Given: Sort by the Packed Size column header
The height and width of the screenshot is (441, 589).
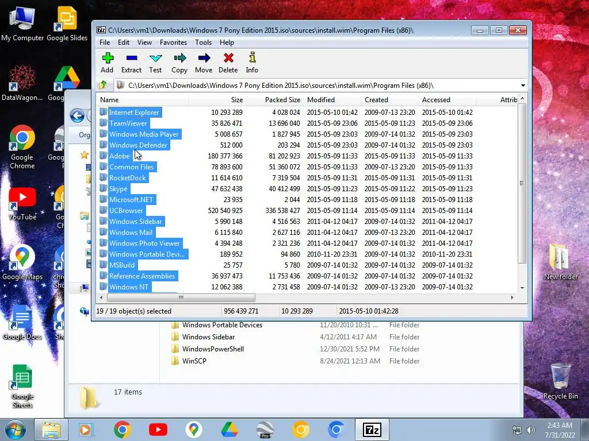Looking at the screenshot, I should [274, 100].
